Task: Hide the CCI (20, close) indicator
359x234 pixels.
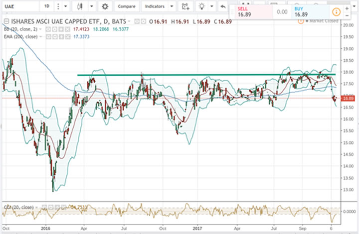Action: pos(44,207)
